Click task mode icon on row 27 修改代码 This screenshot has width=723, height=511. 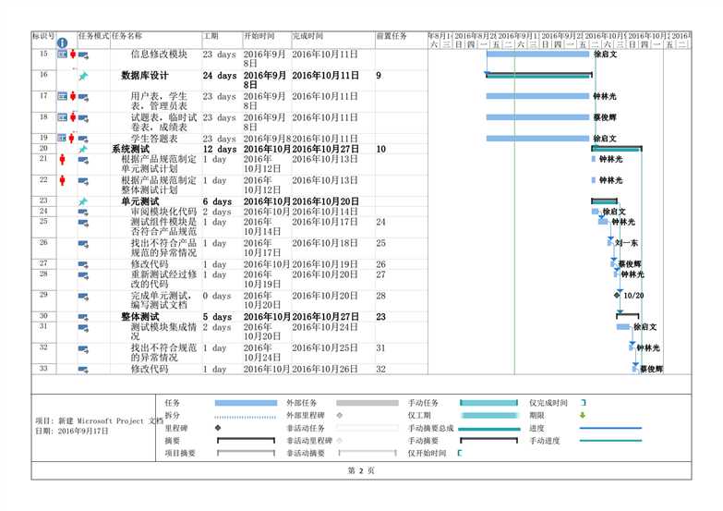(x=83, y=264)
